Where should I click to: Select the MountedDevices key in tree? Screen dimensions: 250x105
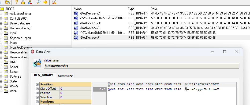tap(21, 48)
